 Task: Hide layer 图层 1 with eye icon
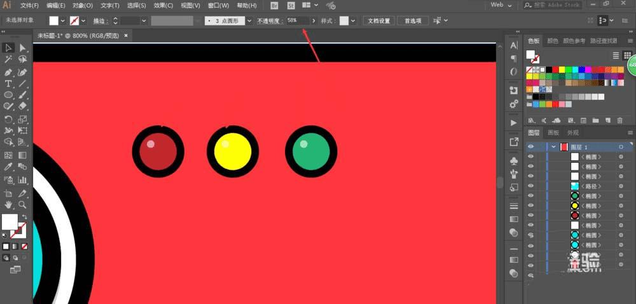tap(530, 147)
